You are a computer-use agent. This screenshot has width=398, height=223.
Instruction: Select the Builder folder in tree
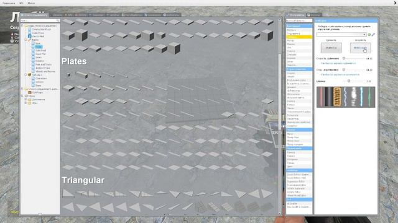(x=35, y=40)
